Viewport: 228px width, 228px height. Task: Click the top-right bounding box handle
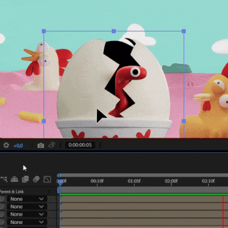184,31
